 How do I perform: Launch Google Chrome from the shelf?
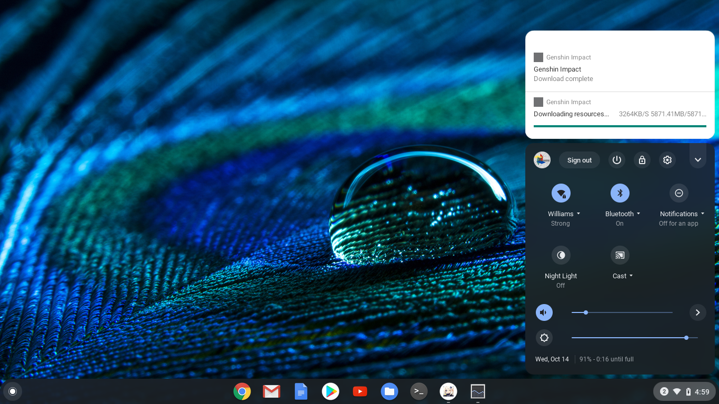242,391
